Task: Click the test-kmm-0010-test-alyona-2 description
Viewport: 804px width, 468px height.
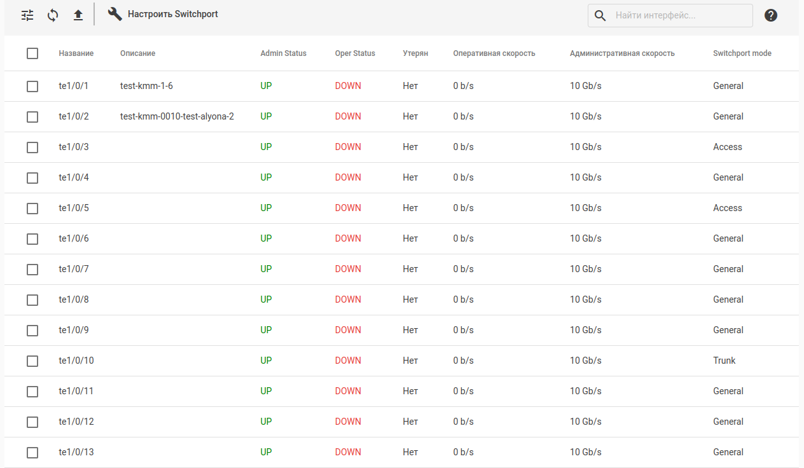Action: (177, 116)
